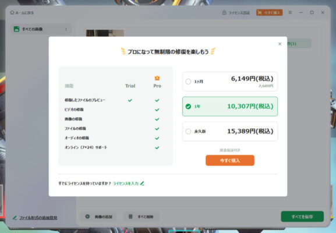Click the plus icon on 画像の追加
The image size is (336, 233).
point(87,217)
